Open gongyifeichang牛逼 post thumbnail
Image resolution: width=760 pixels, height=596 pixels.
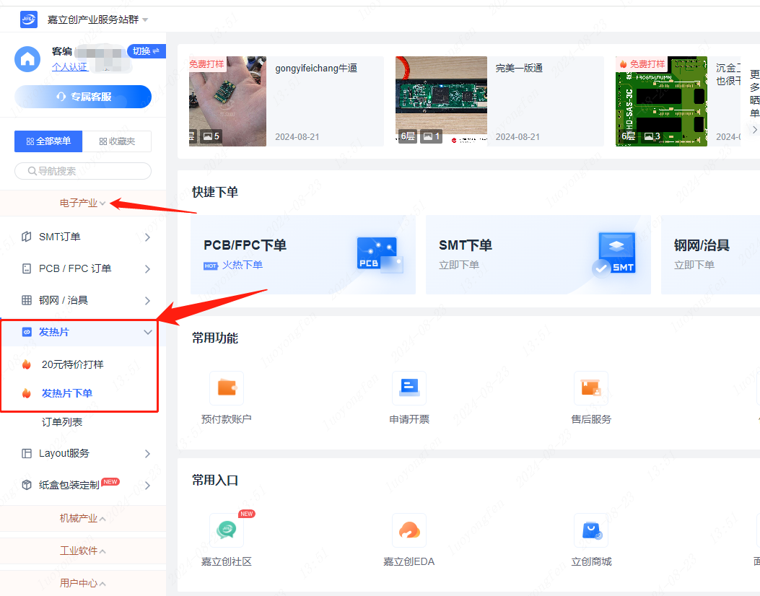coord(227,101)
